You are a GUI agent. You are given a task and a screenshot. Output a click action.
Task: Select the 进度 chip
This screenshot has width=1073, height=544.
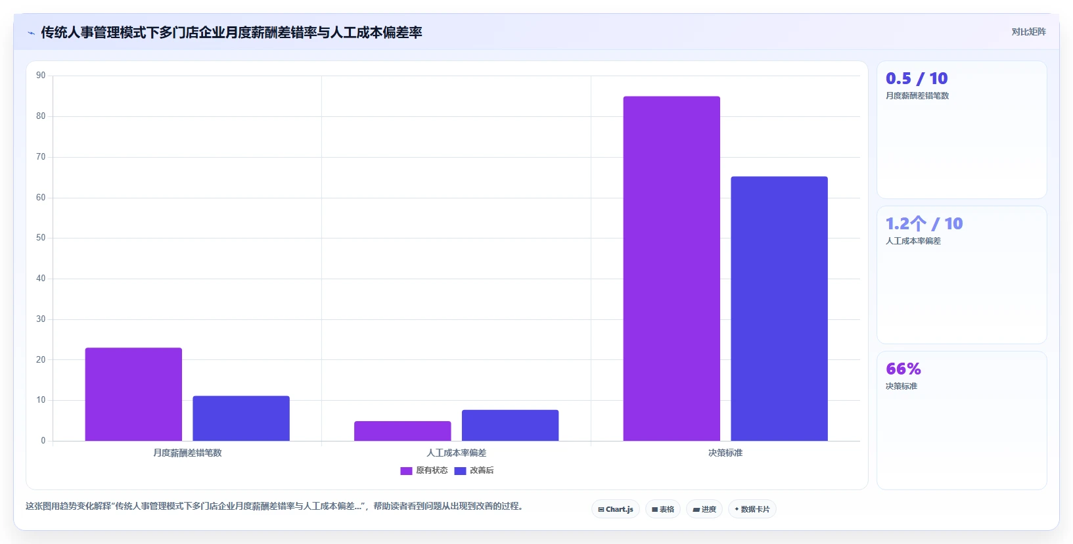704,509
